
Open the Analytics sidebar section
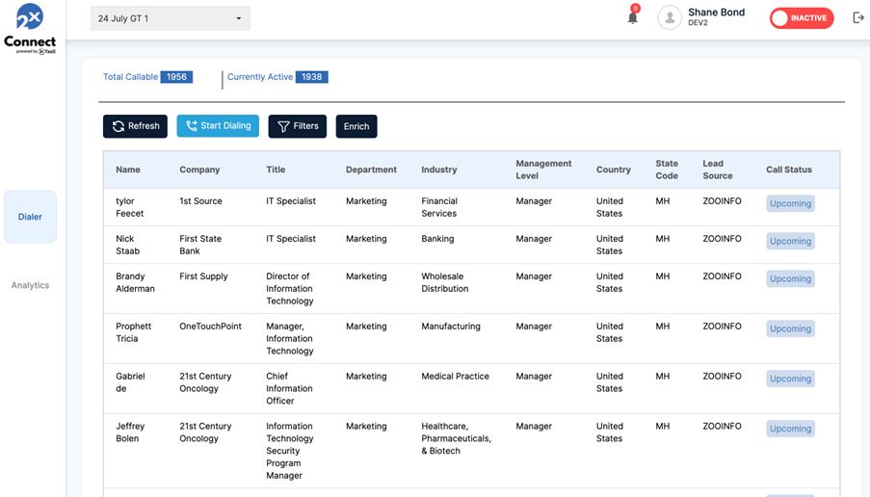click(30, 285)
